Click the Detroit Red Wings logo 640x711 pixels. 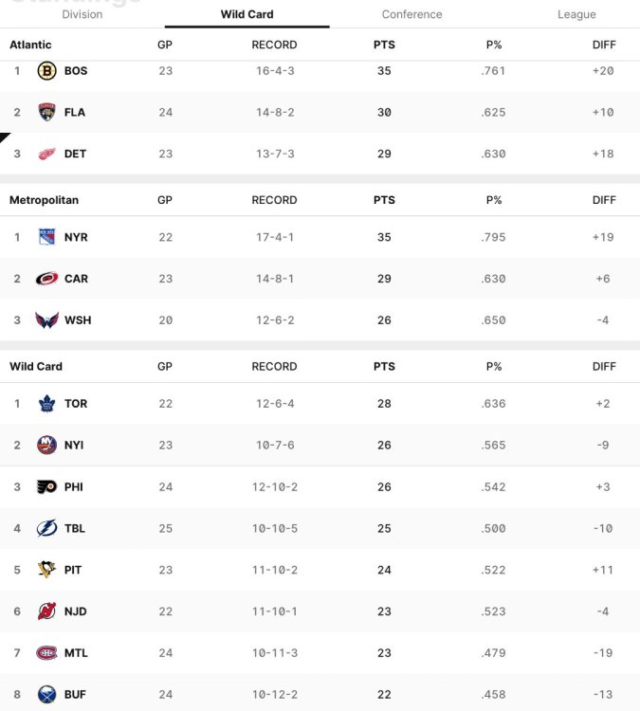tap(46, 154)
